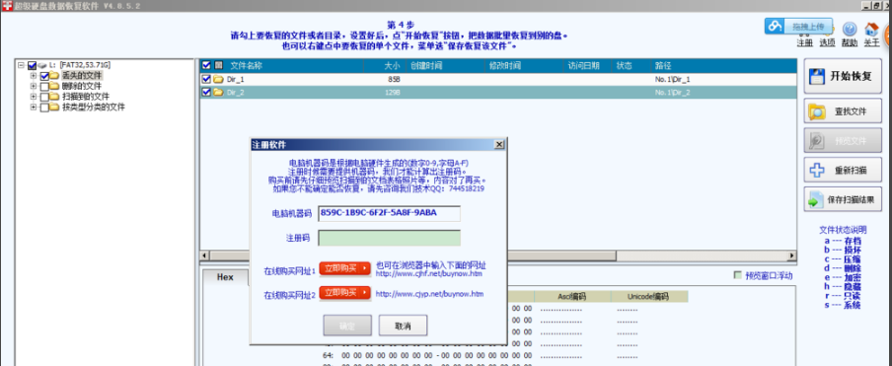Open the 关于 (about) house icon
892x366 pixels.
point(871,29)
